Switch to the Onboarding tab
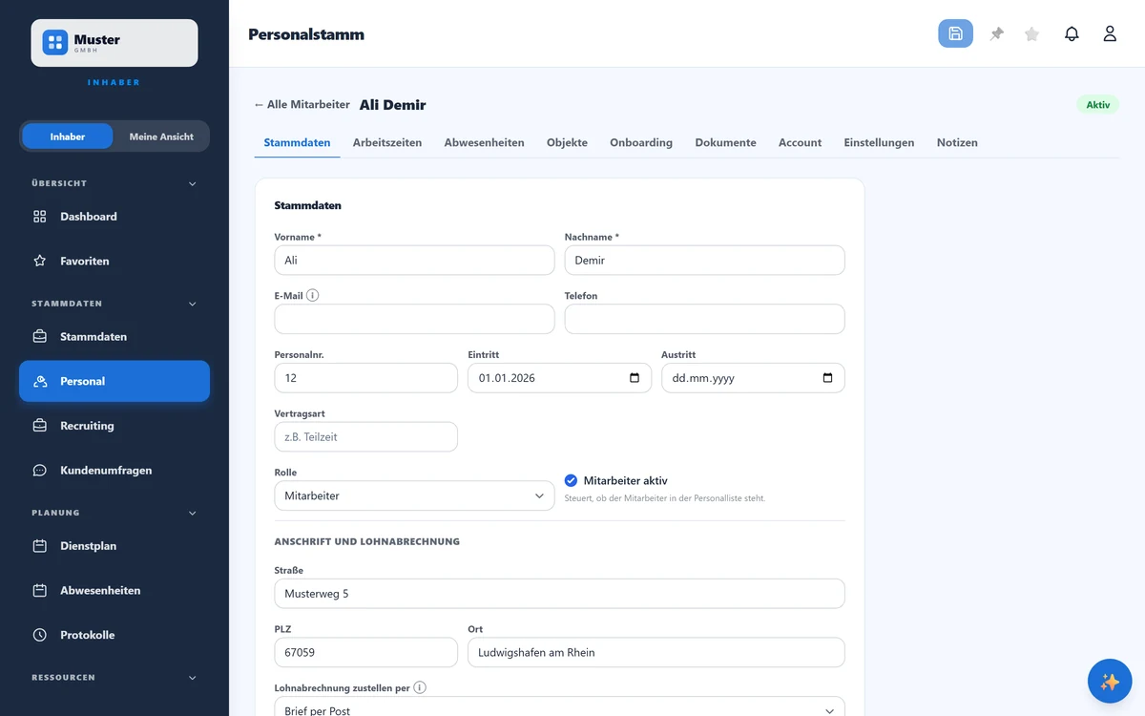 [641, 142]
